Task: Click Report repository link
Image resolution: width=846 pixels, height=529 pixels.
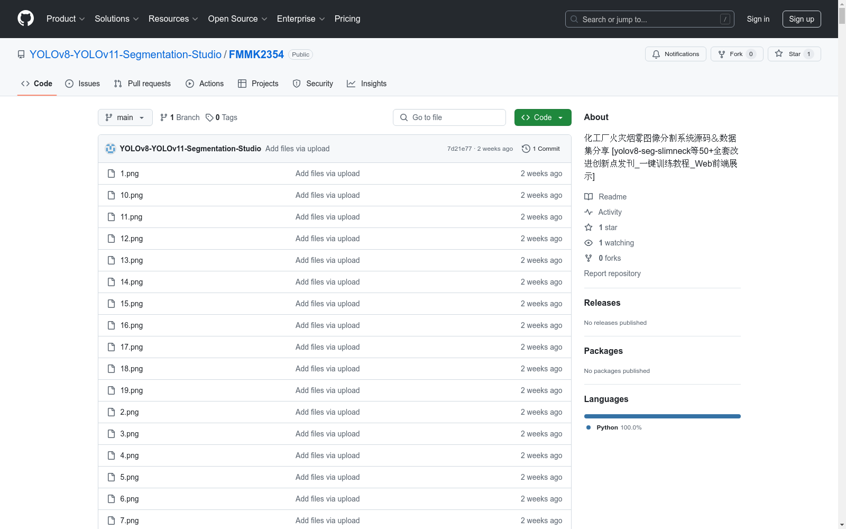Action: pos(612,273)
